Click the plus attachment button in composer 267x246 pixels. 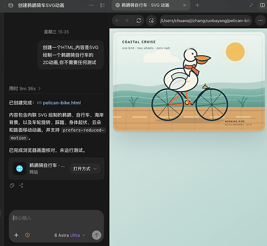point(16,235)
